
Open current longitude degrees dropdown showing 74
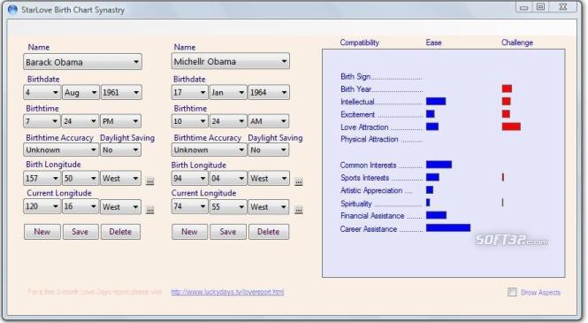[x=189, y=207]
